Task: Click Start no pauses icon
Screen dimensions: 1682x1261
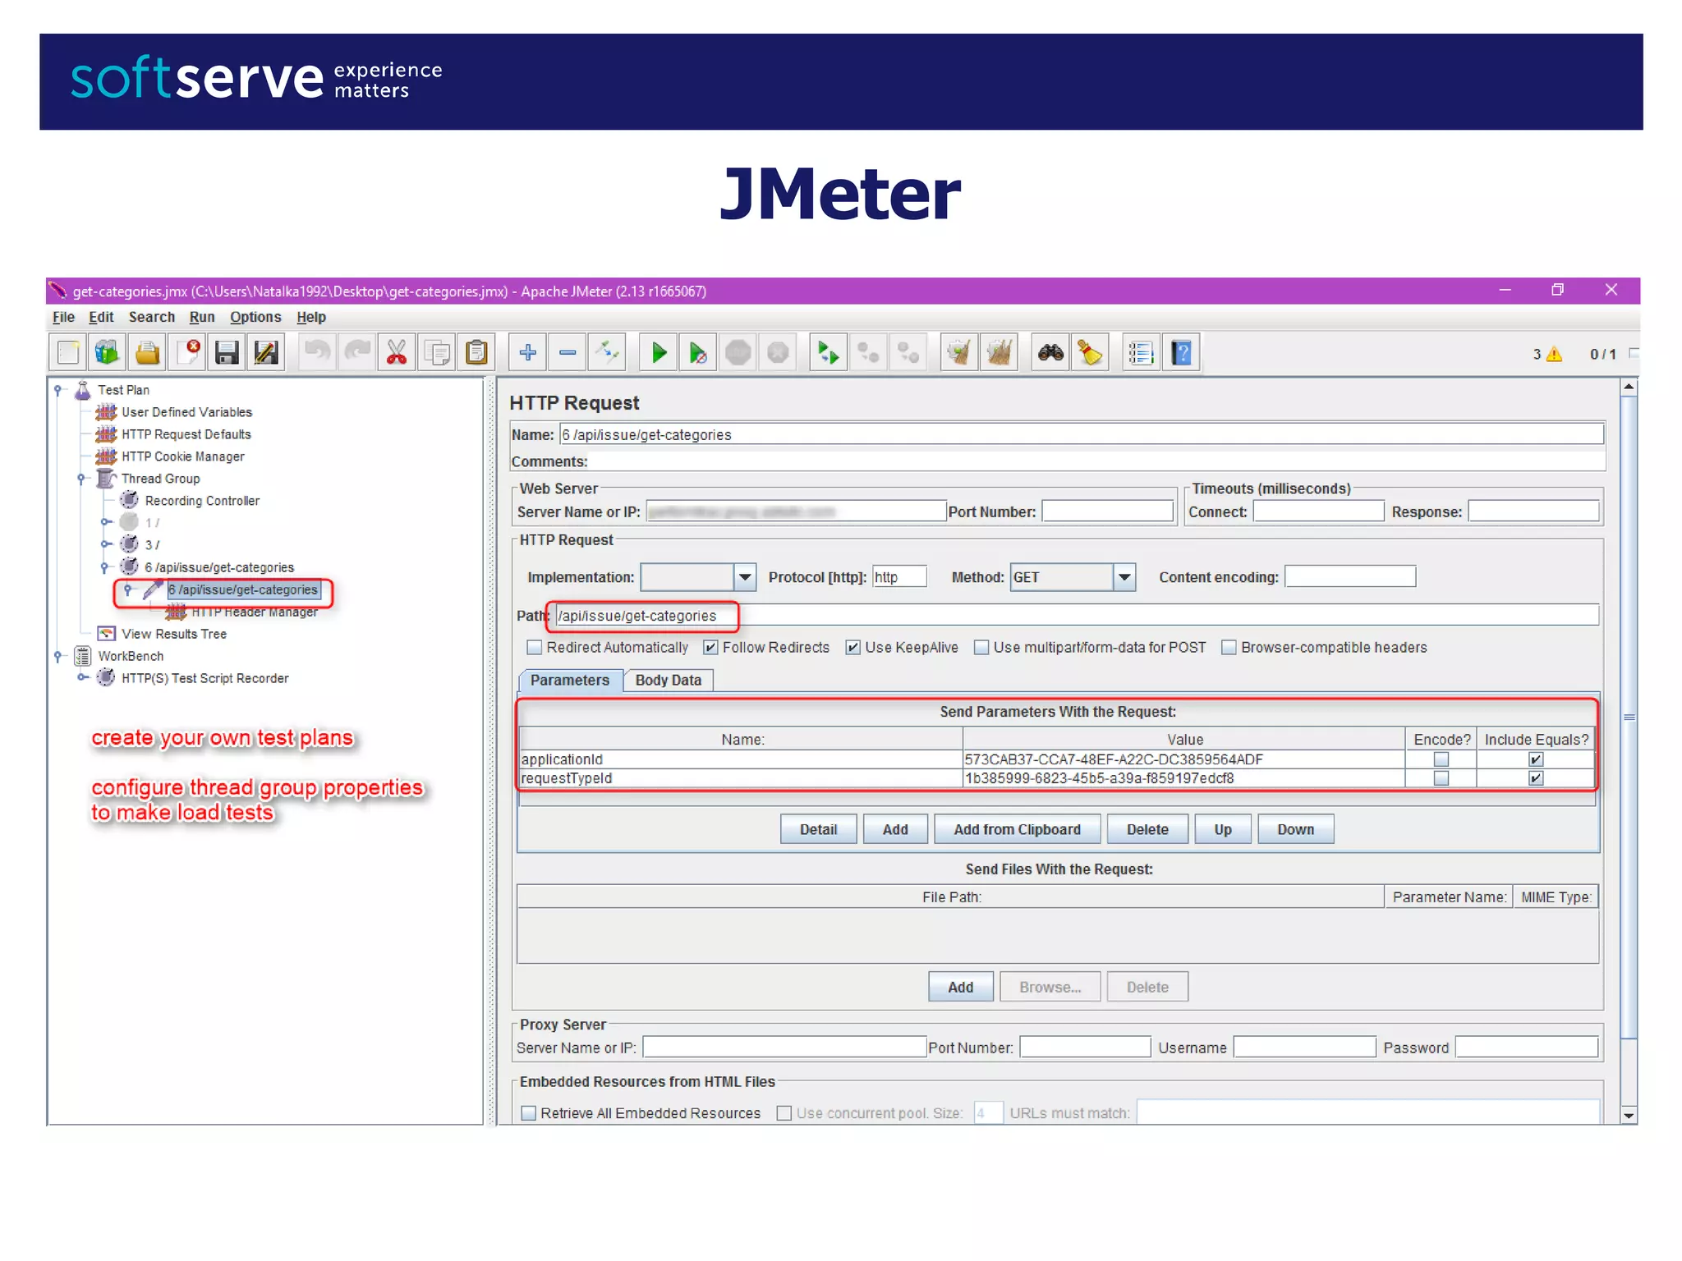Action: (698, 353)
